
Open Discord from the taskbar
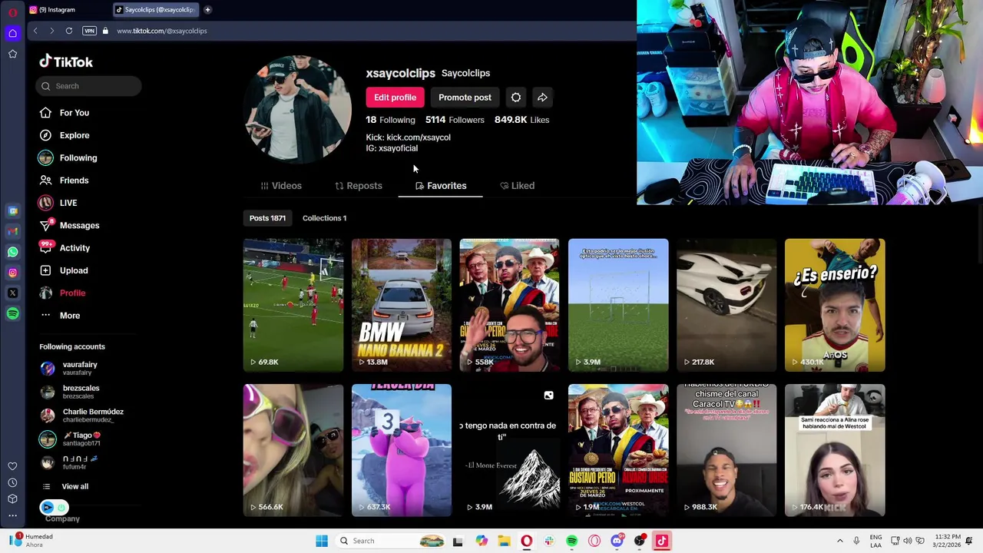click(617, 541)
